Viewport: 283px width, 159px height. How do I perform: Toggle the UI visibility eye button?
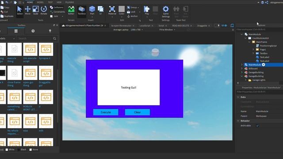pyautogui.click(x=224, y=26)
